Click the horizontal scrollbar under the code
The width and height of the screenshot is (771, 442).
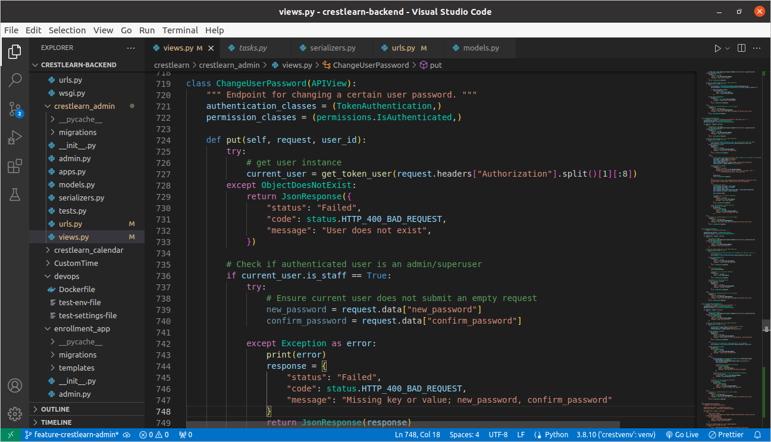[403, 425]
